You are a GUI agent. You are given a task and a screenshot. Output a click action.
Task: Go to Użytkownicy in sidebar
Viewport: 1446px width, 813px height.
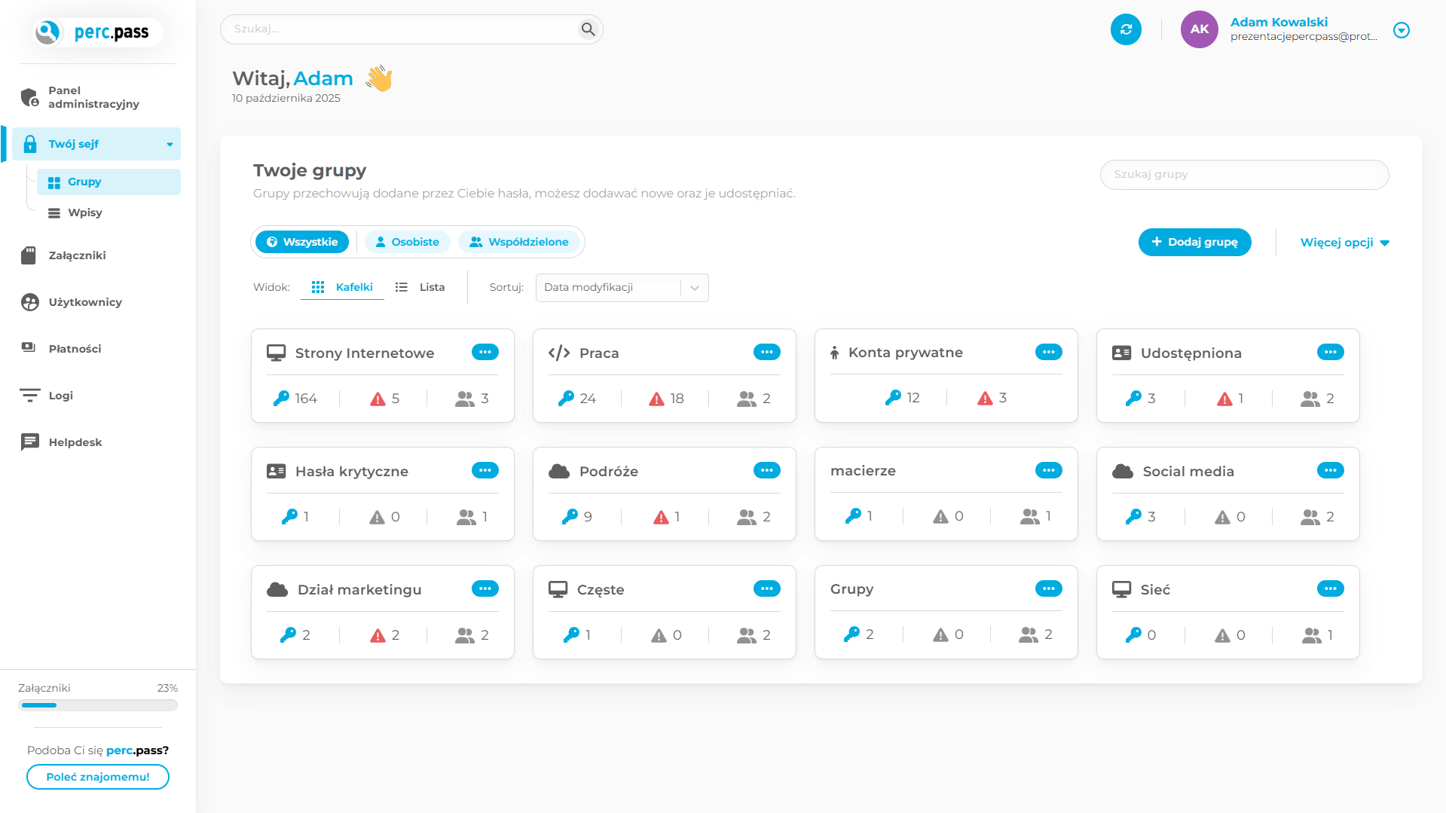(x=84, y=302)
